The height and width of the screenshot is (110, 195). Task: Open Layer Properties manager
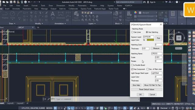click(x=76, y=16)
